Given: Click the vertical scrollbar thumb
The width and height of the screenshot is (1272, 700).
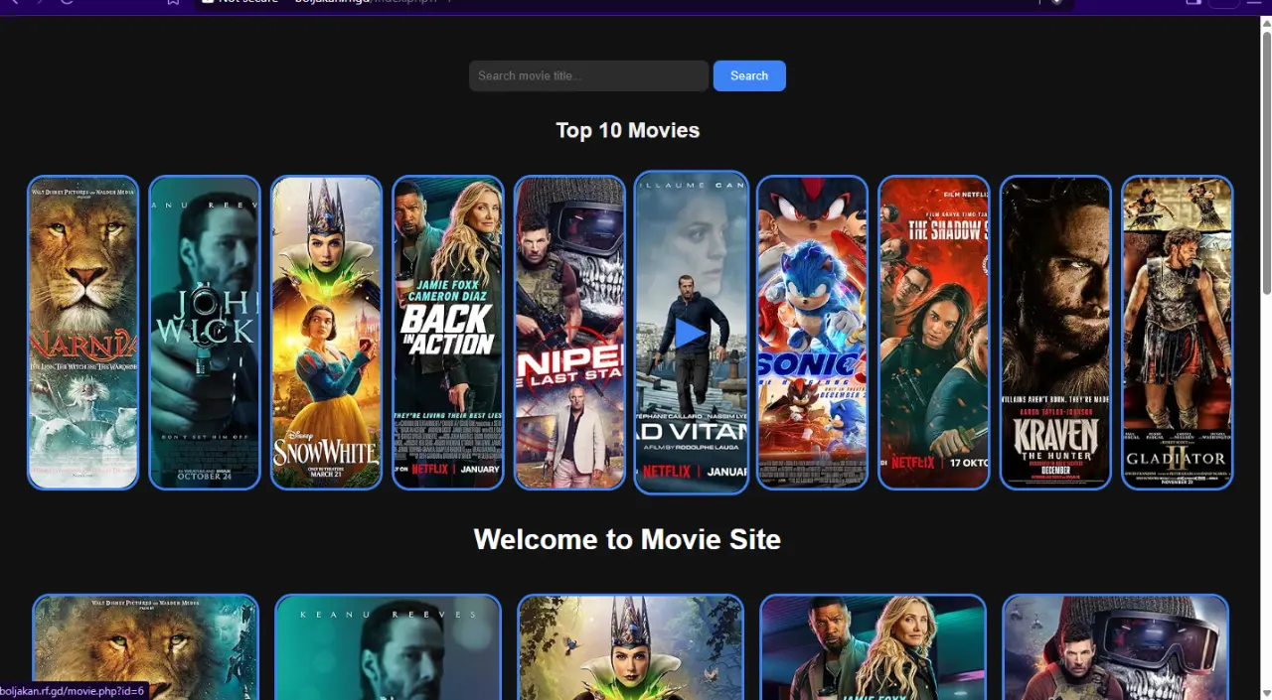Looking at the screenshot, I should pos(1266,163).
